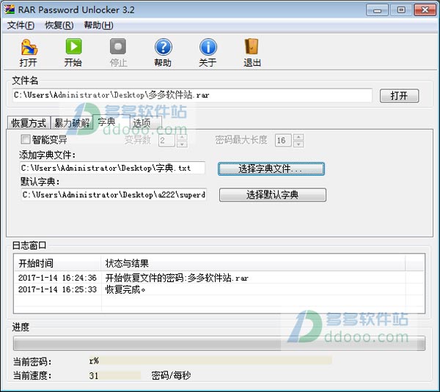The width and height of the screenshot is (440, 392).
Task: Click the current speed value 31
Action: coord(94,375)
